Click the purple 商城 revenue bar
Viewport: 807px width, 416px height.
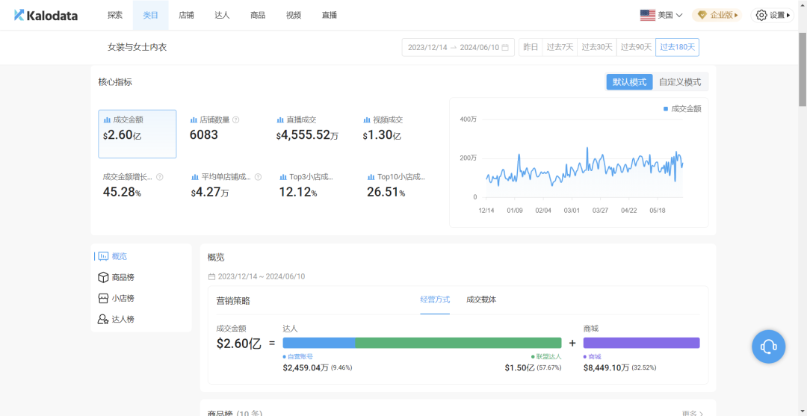641,343
